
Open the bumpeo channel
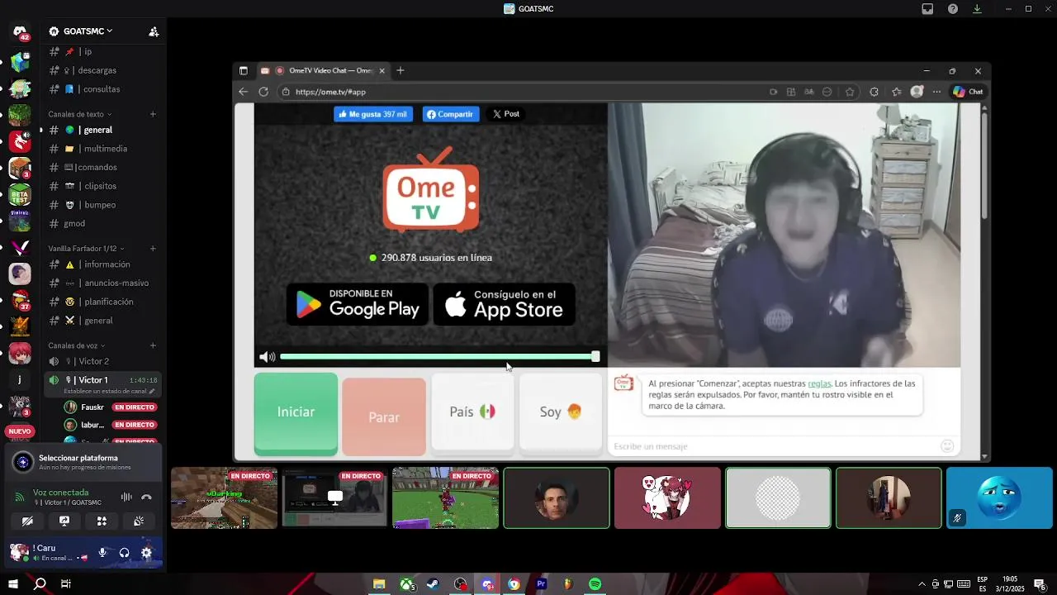[102, 205]
